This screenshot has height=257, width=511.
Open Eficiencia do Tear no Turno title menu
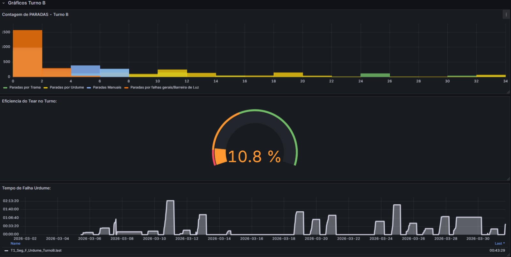(29, 101)
